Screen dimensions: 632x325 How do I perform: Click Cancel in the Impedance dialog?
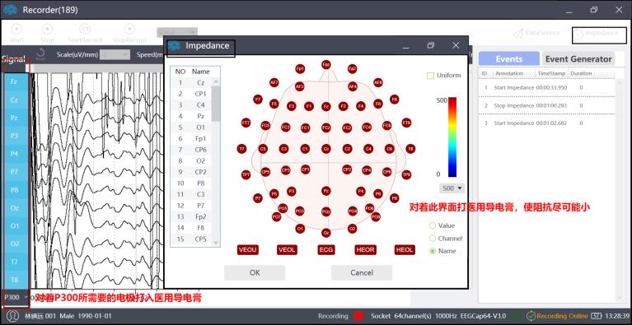[362, 272]
